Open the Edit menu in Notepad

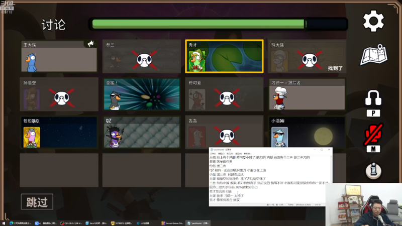221,154
